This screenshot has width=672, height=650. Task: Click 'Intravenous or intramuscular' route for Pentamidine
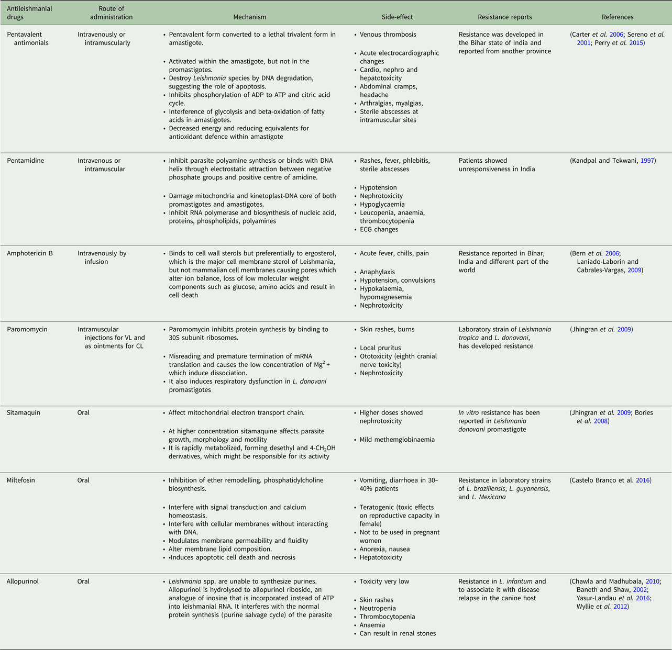point(102,165)
